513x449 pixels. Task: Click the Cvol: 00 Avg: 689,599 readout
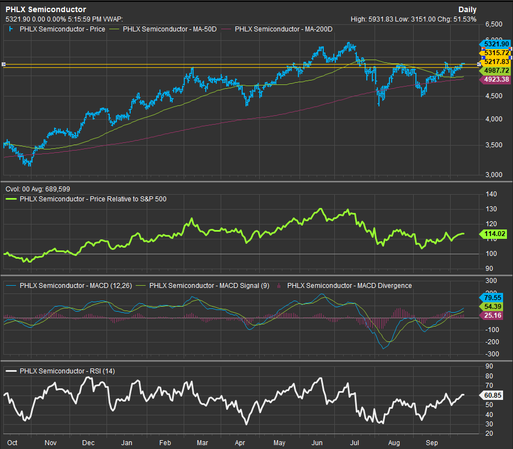pyautogui.click(x=38, y=189)
